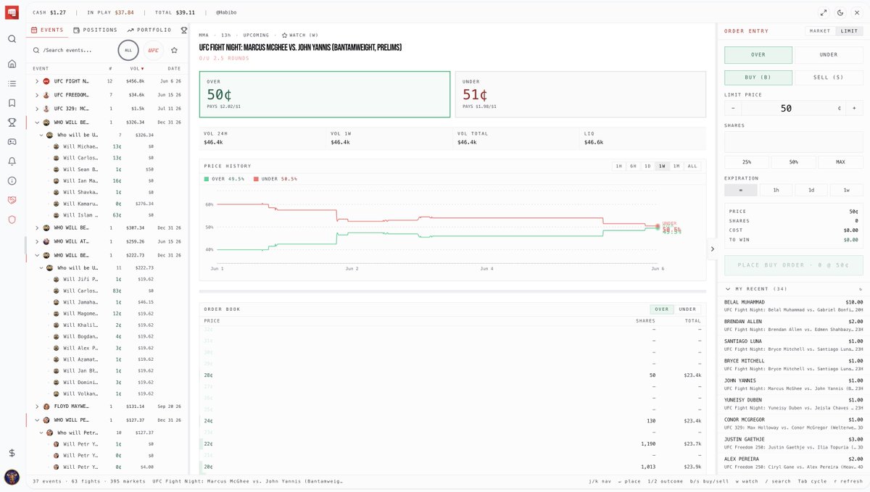Set price history range to 1H
The image size is (870, 492).
[x=618, y=166]
